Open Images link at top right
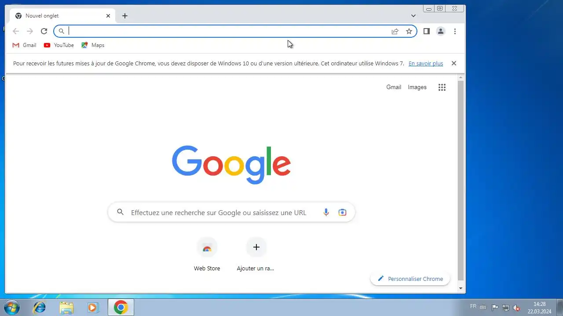 click(x=417, y=87)
